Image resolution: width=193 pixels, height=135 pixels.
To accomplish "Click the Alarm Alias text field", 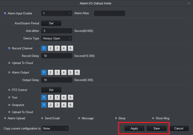I will click(109, 13).
